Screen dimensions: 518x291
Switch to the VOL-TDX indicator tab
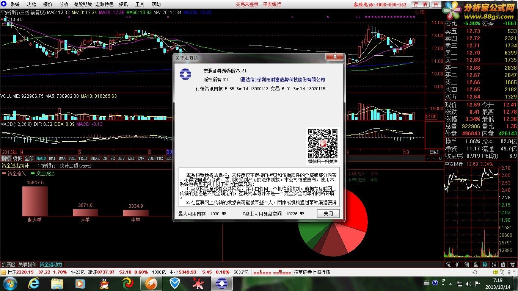pyautogui.click(x=155, y=158)
